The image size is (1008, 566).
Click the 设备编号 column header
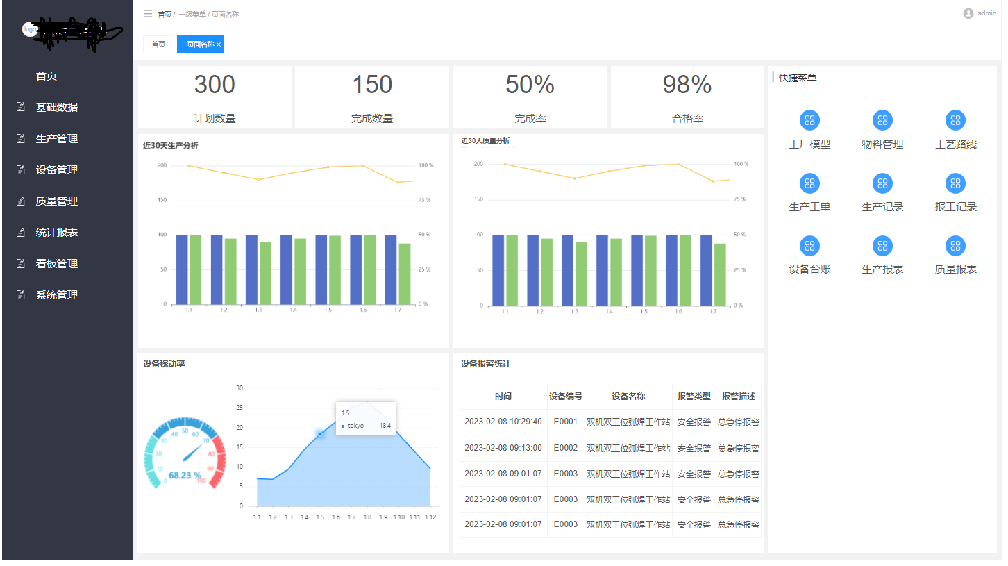[566, 396]
